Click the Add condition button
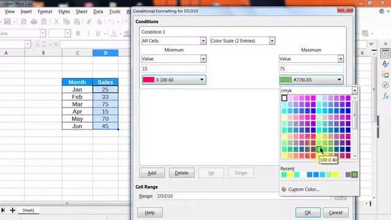The image size is (391, 220). 152,173
